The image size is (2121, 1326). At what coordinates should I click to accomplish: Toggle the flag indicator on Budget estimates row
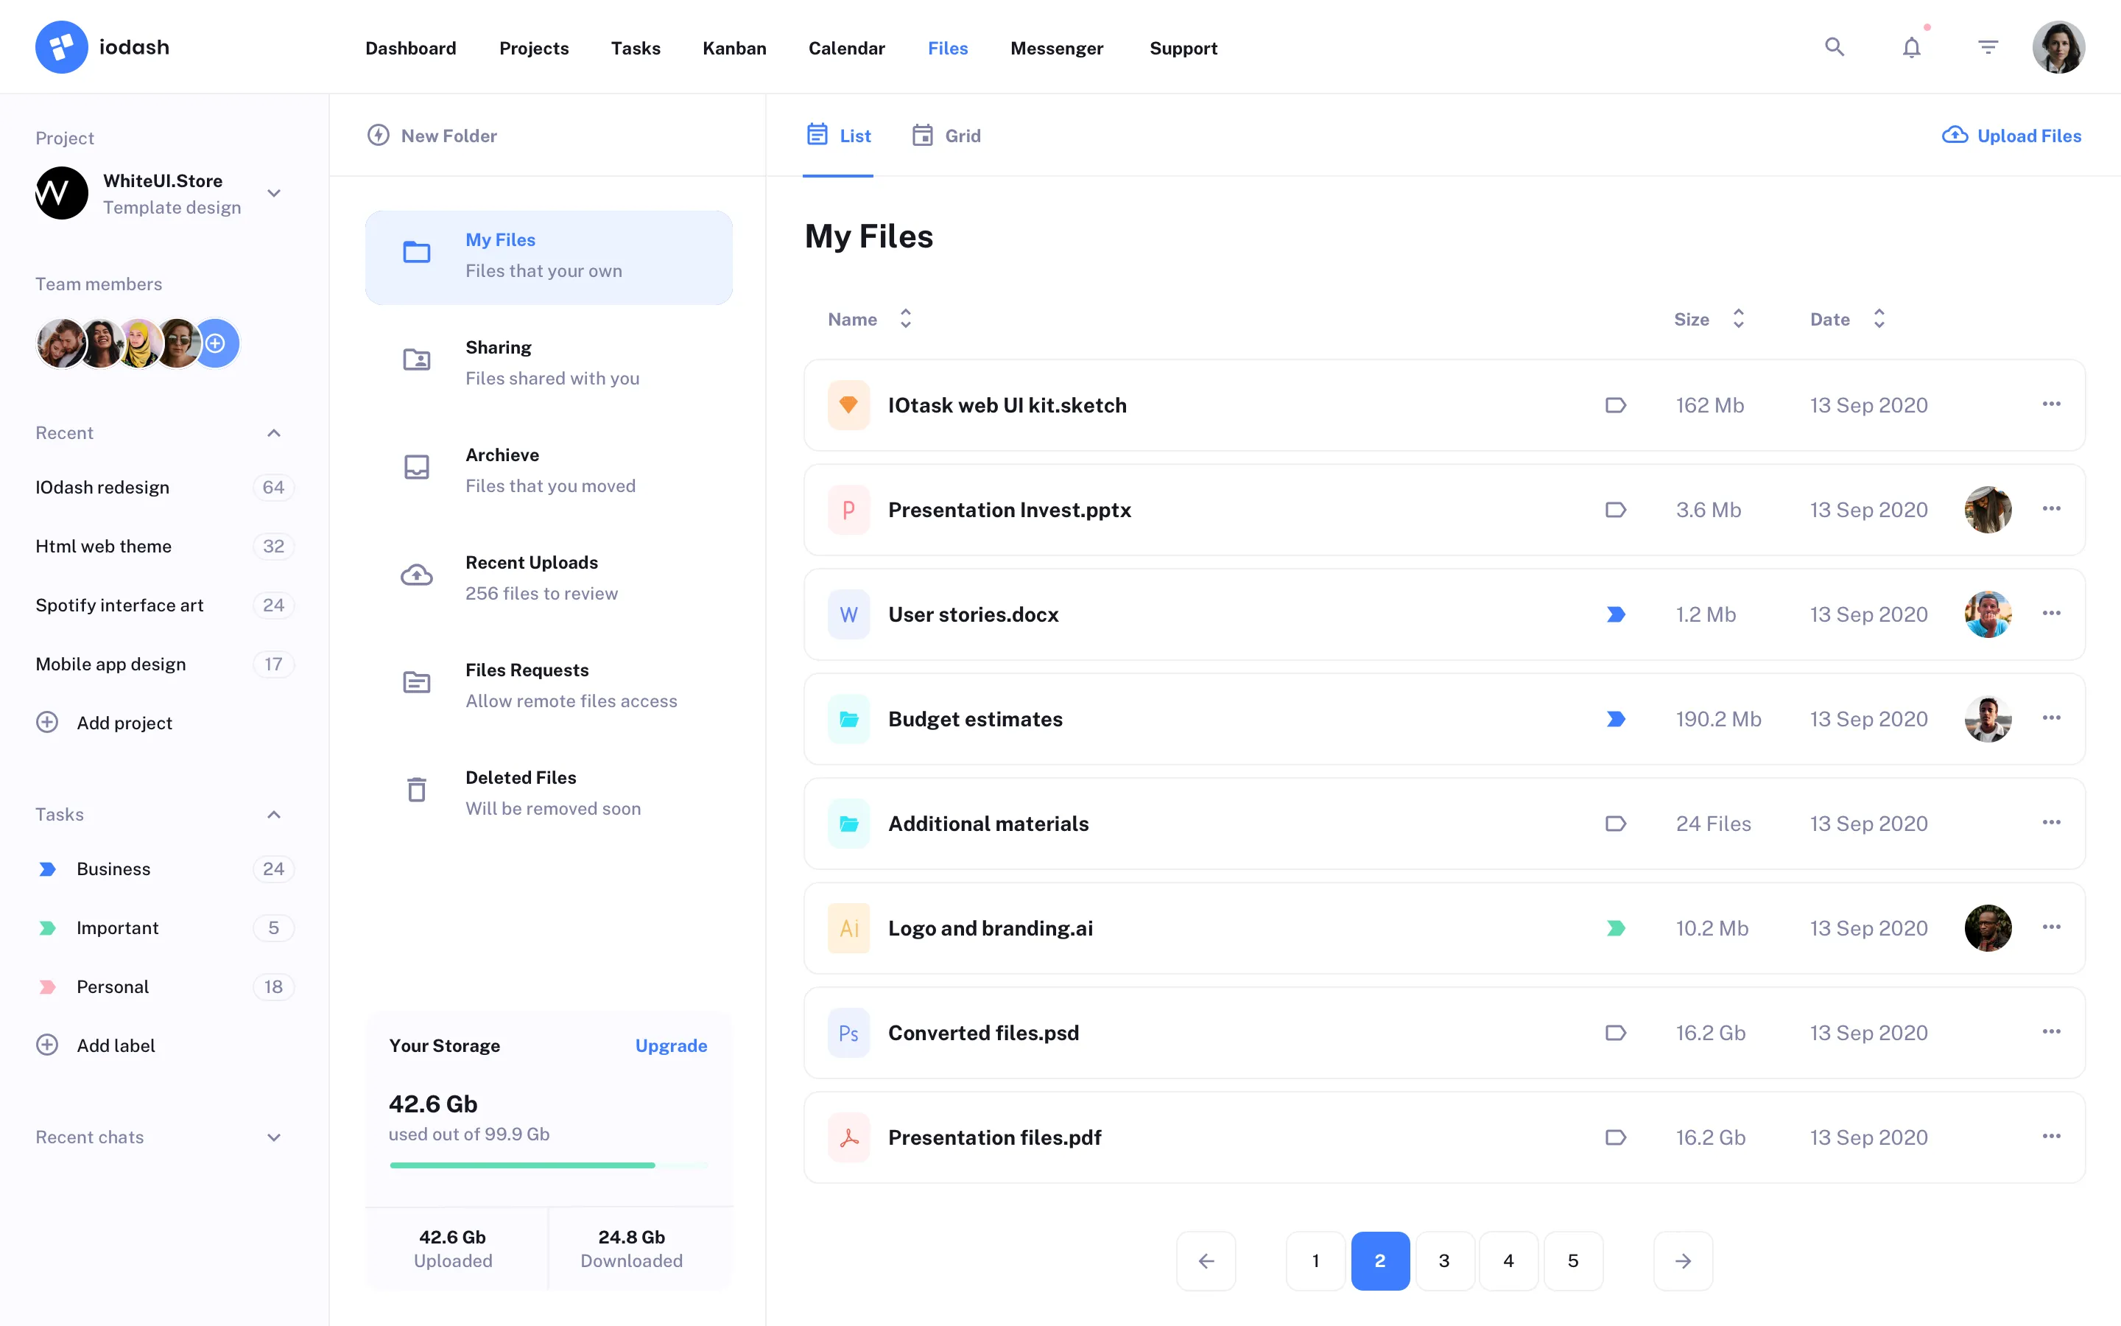(1615, 718)
